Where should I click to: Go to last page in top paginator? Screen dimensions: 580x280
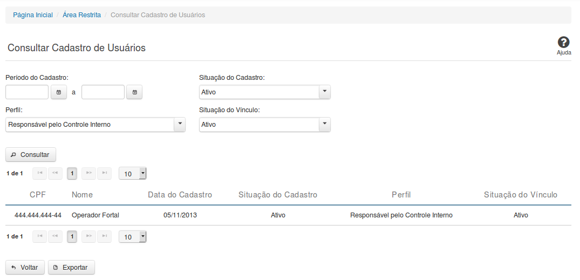click(x=104, y=173)
